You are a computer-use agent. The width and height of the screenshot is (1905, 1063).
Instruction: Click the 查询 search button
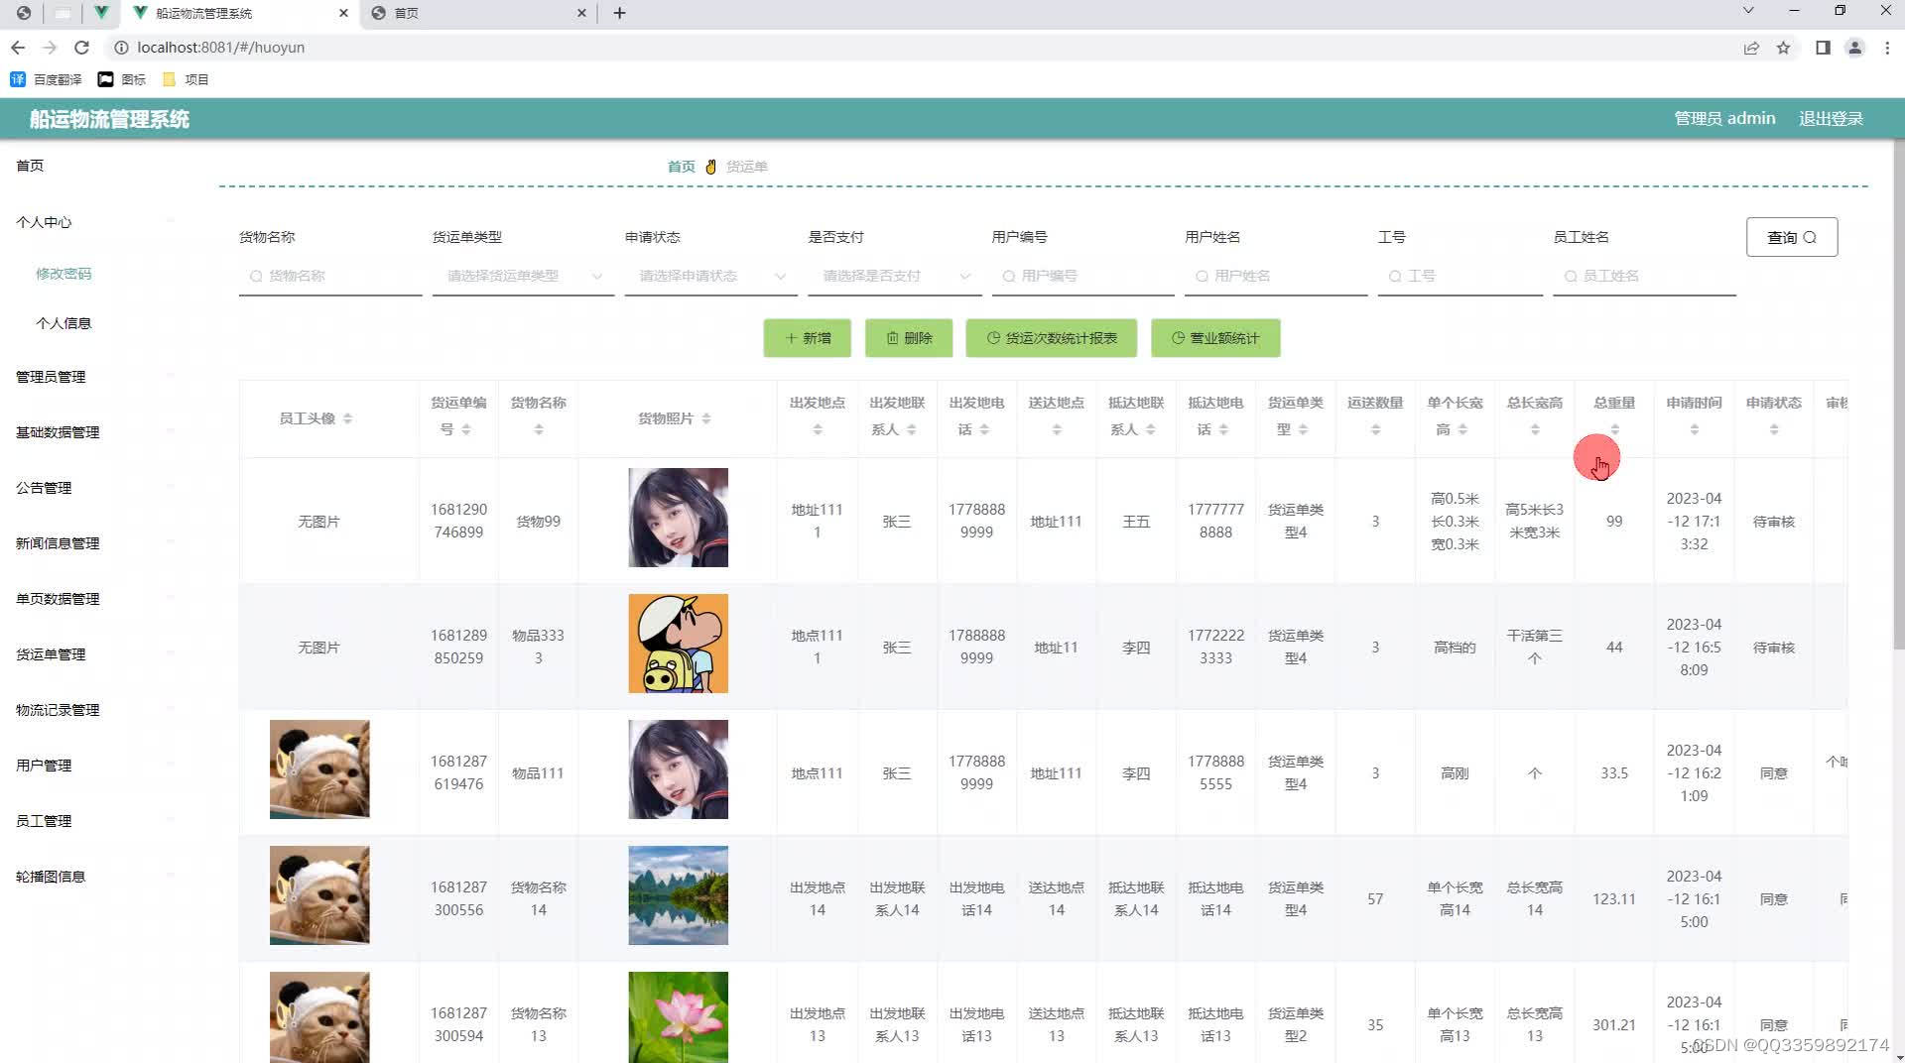point(1792,237)
